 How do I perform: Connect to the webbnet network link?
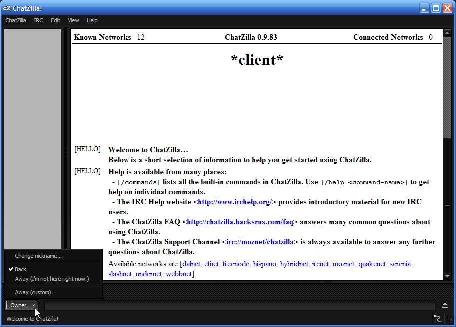click(179, 274)
